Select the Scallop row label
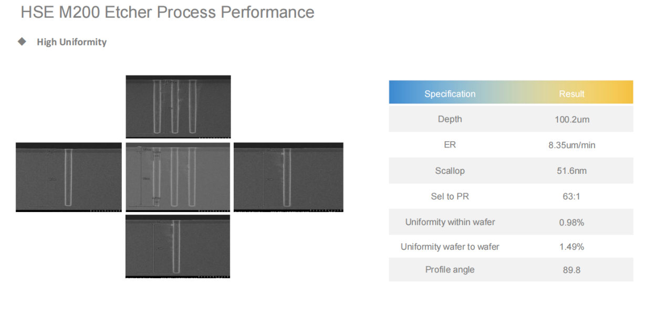Screen dimensions: 666x315 pyautogui.click(x=450, y=171)
